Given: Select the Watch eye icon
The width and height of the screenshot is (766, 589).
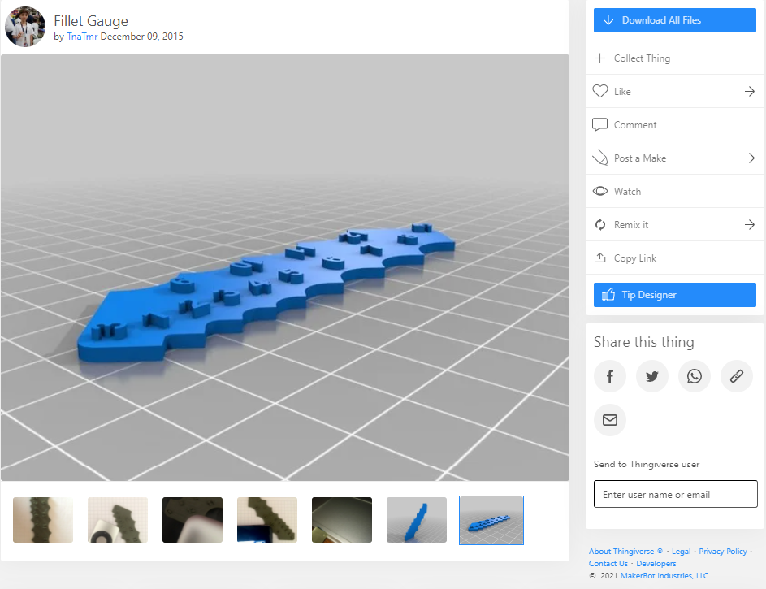Looking at the screenshot, I should pos(599,191).
